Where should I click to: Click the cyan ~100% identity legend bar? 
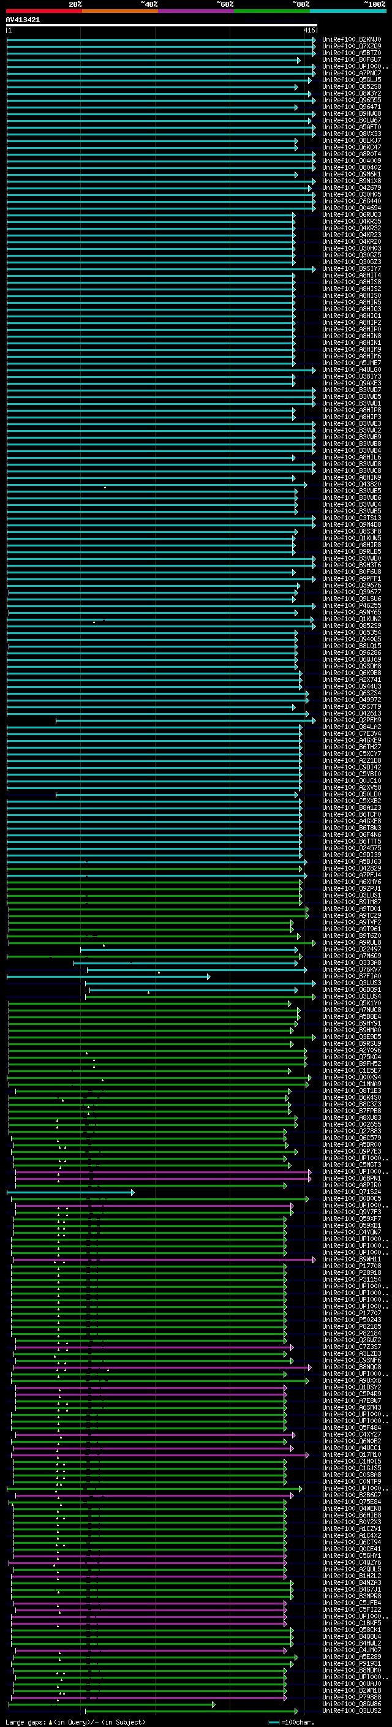click(349, 11)
